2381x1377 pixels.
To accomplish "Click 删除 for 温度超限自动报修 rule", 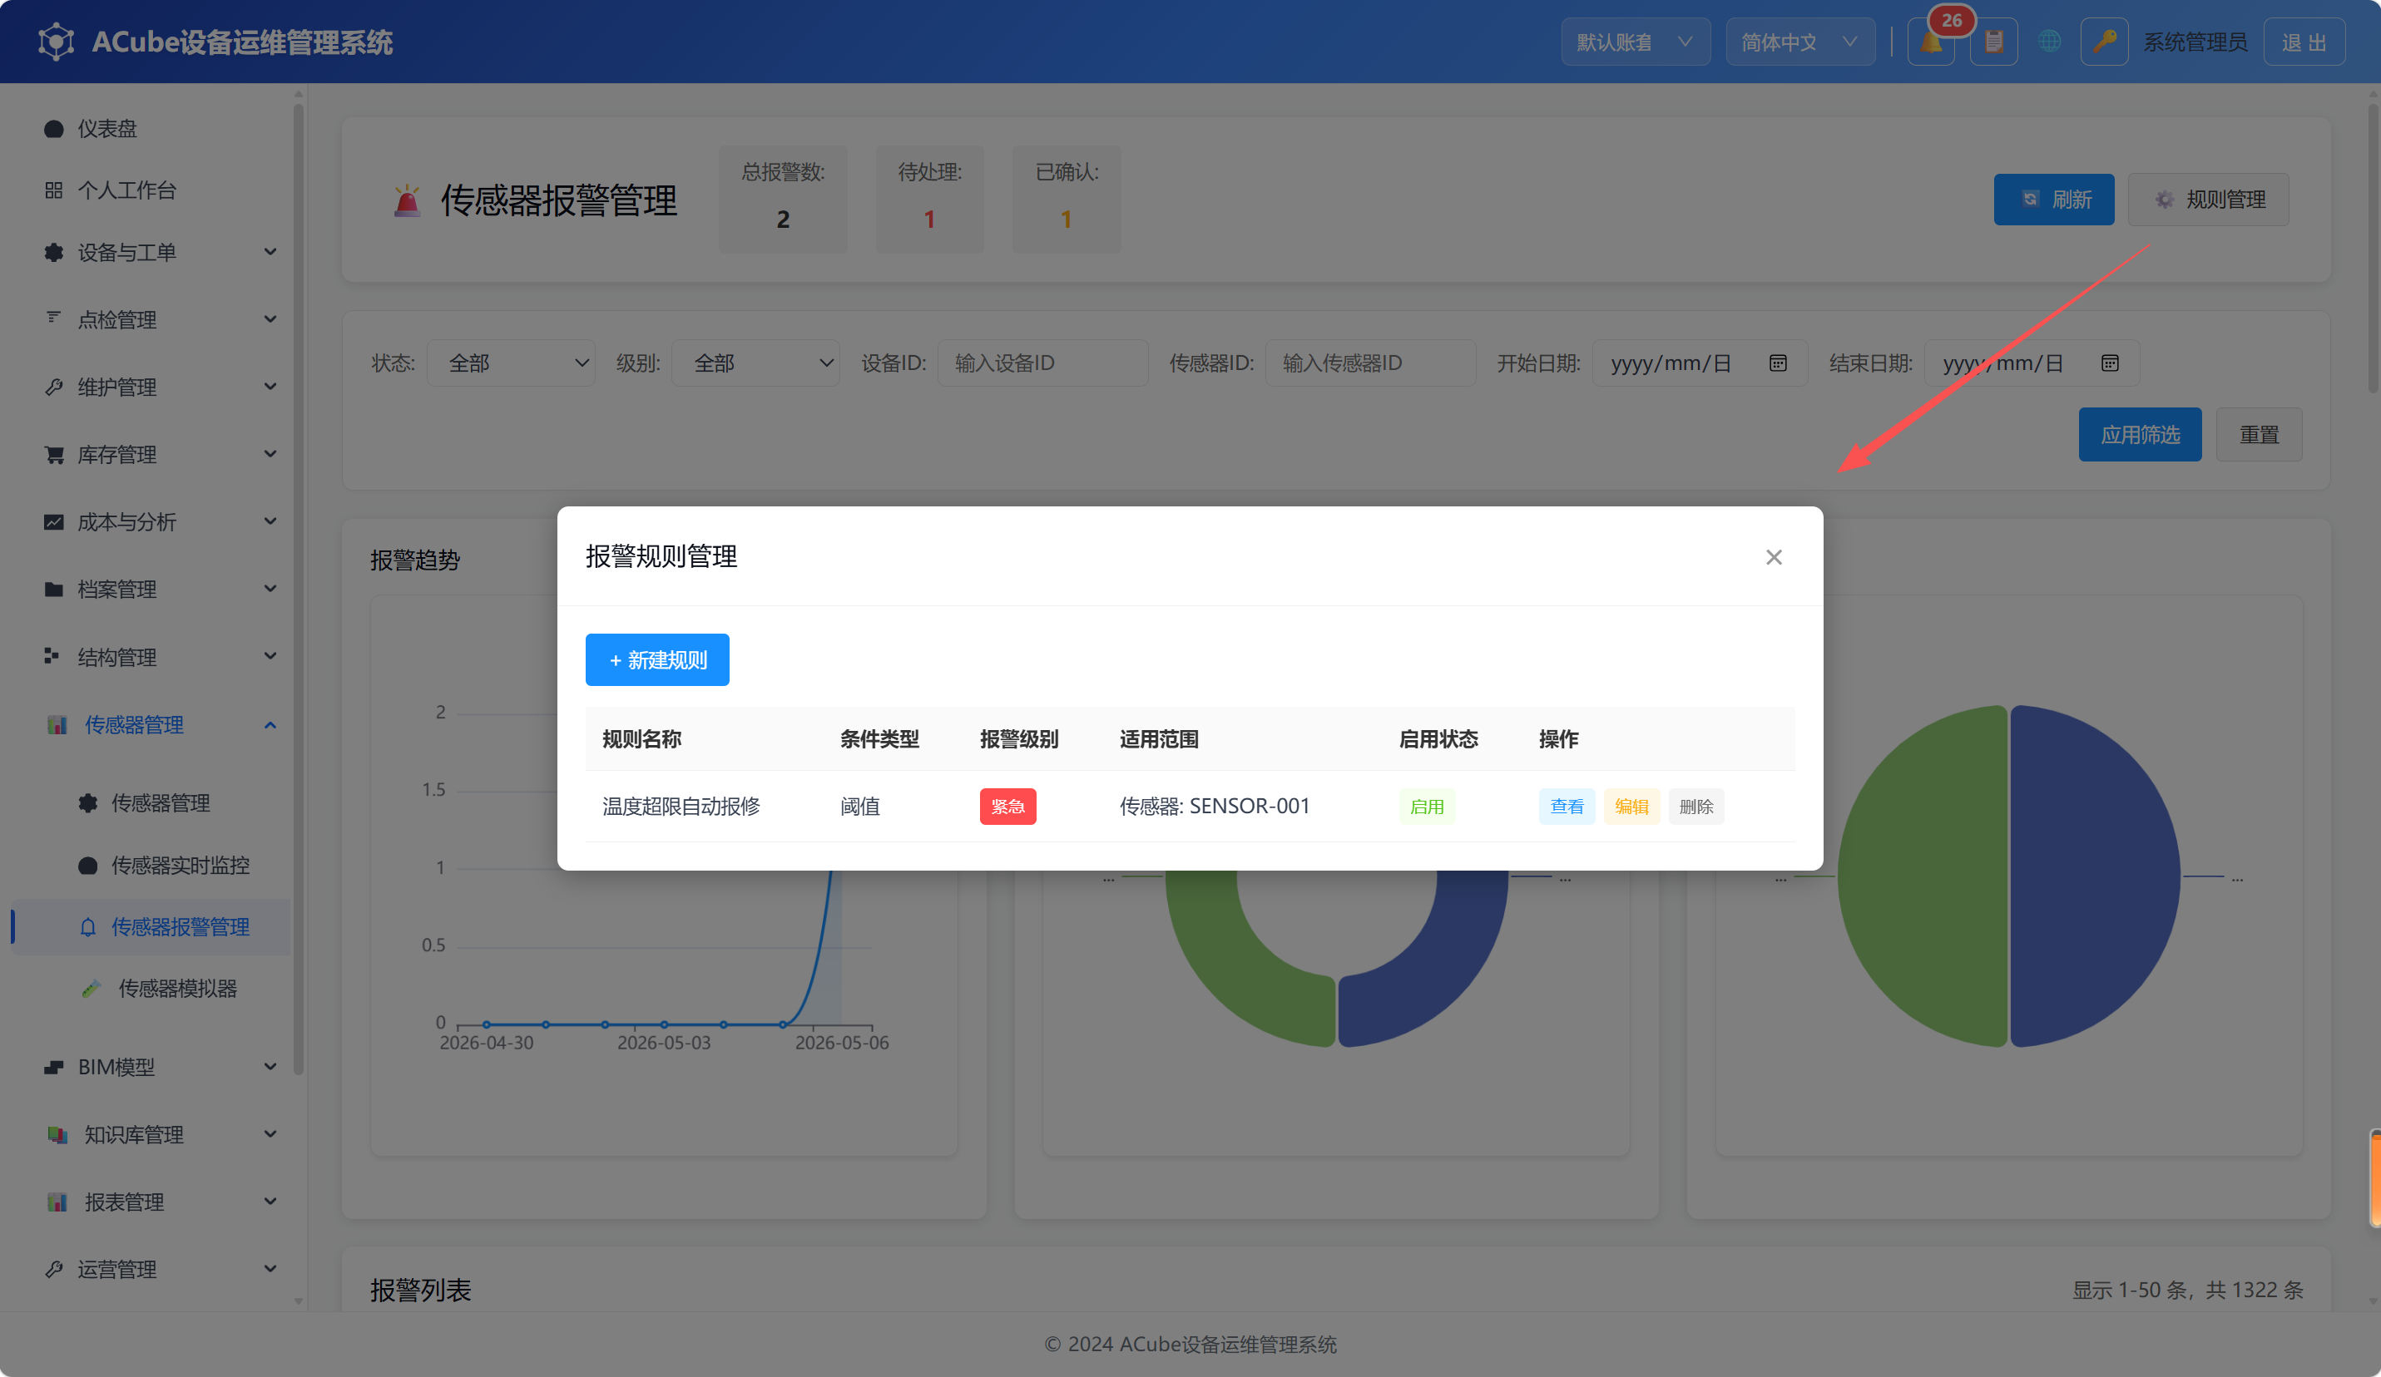I will [x=1696, y=807].
